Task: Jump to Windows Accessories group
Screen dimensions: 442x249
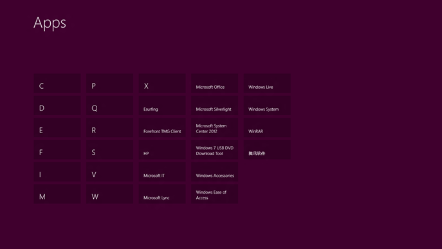Action: (214, 172)
